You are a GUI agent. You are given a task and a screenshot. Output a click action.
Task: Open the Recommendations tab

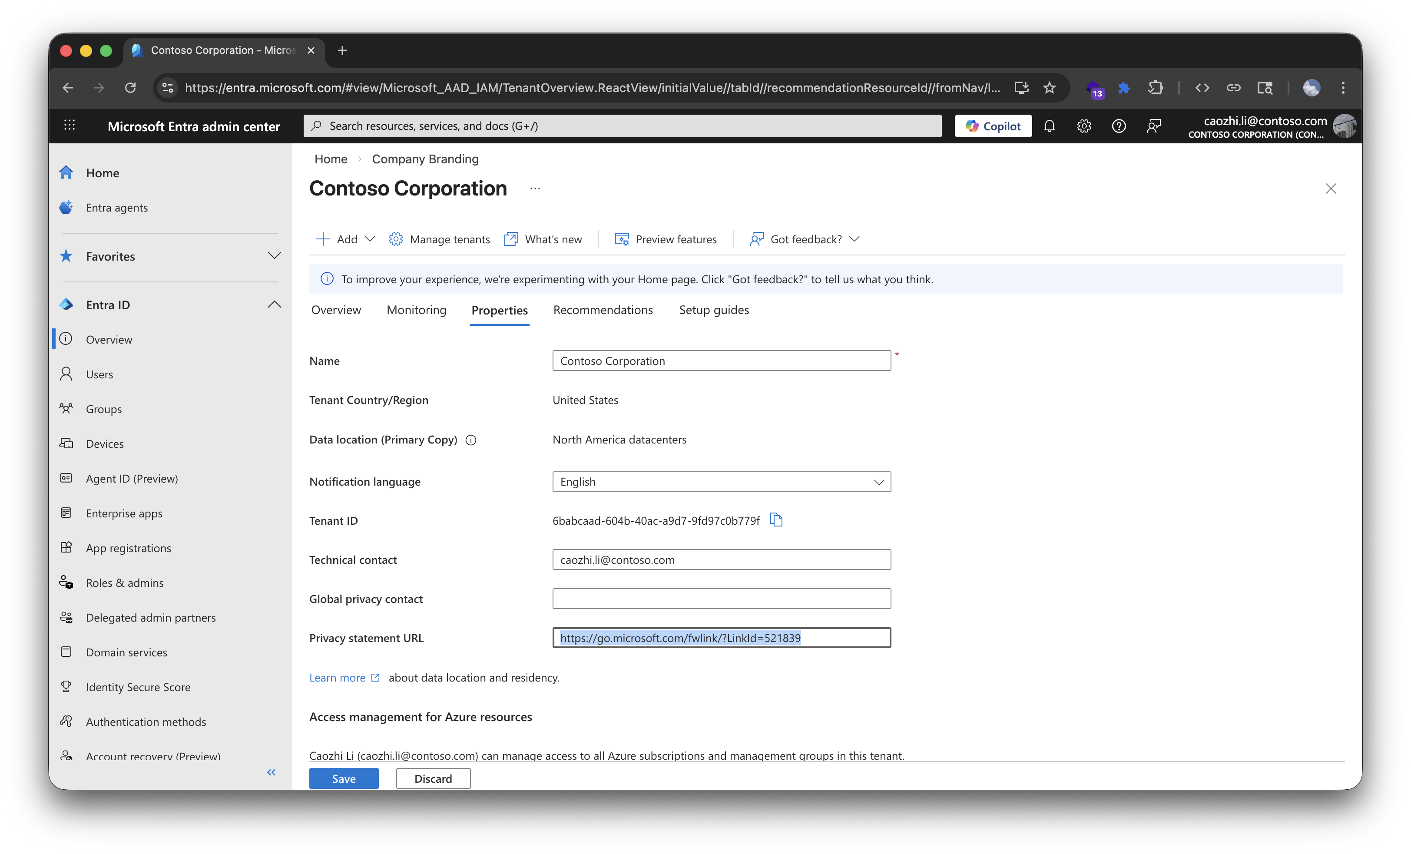click(x=603, y=310)
